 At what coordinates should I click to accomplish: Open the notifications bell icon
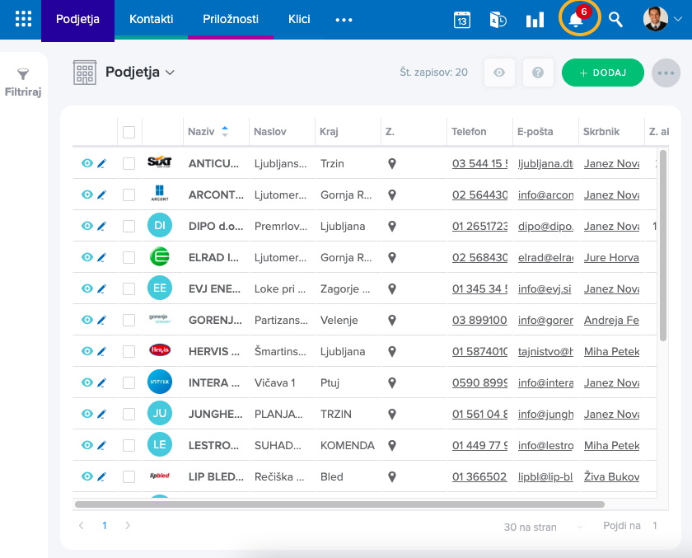[x=577, y=20]
